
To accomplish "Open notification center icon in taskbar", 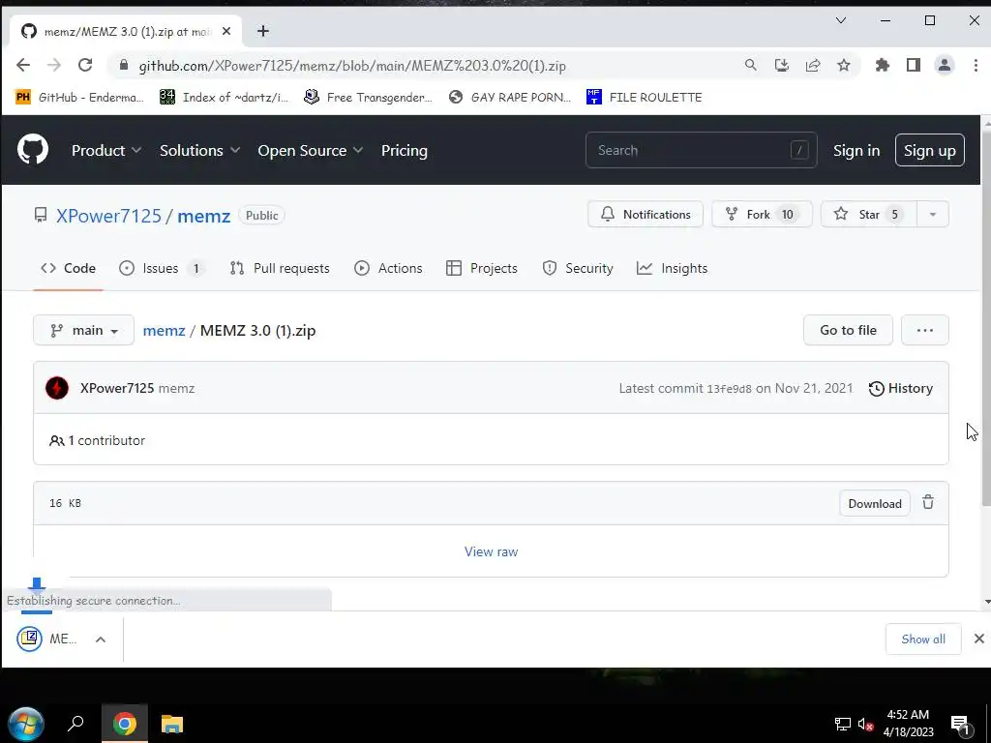I will 960,726.
